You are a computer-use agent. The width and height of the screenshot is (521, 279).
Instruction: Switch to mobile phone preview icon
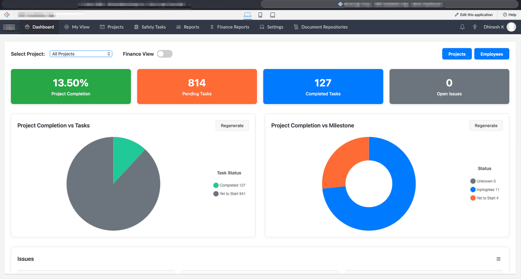(260, 15)
